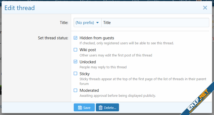Screen dimensions: 214x115
Task: Click the "Sticky" label text
Action: click(x=84, y=74)
